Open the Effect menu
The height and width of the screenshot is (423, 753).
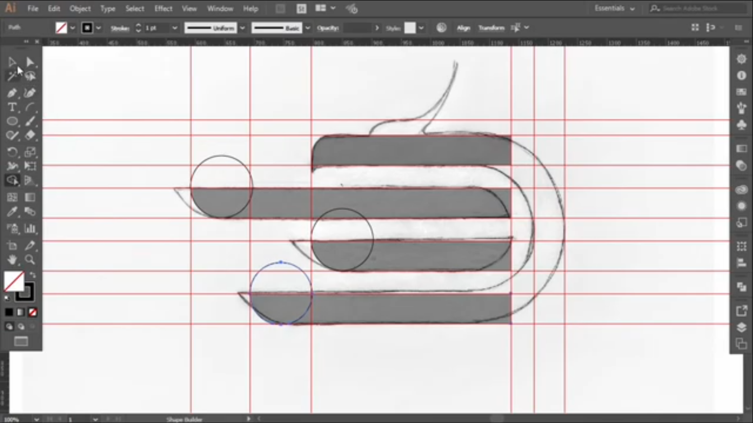point(163,9)
